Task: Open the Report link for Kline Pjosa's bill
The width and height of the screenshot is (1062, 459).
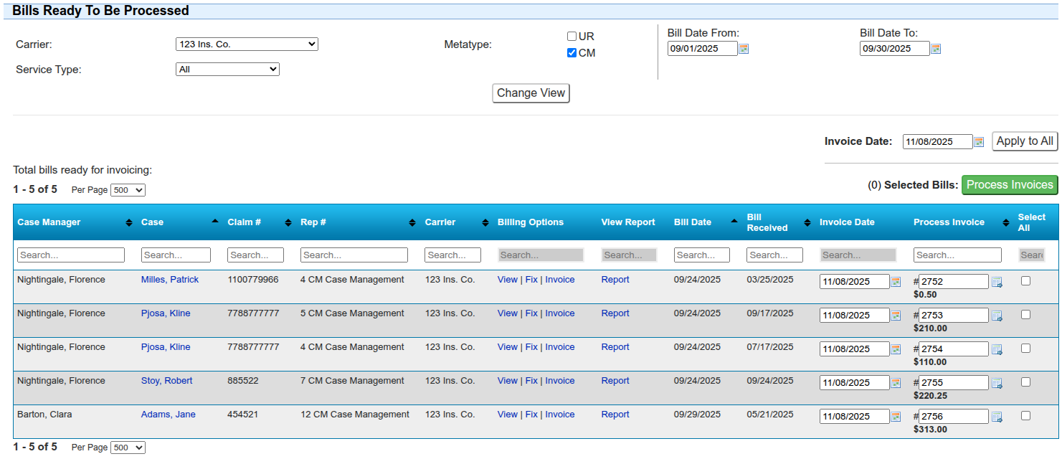Action: pyautogui.click(x=615, y=313)
